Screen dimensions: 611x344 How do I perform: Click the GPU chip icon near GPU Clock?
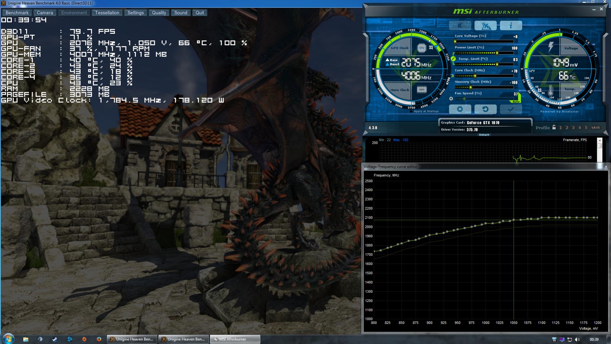tap(422, 48)
